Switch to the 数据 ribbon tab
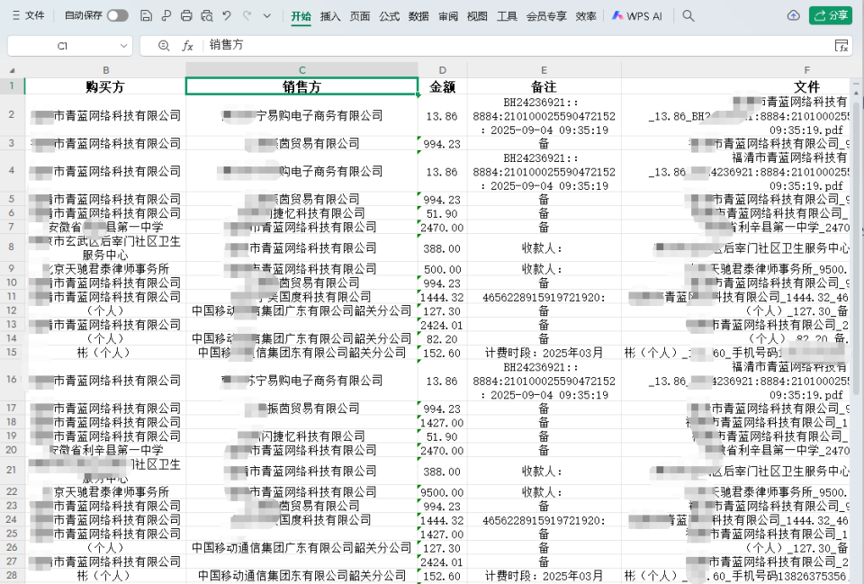The width and height of the screenshot is (864, 584). (418, 15)
